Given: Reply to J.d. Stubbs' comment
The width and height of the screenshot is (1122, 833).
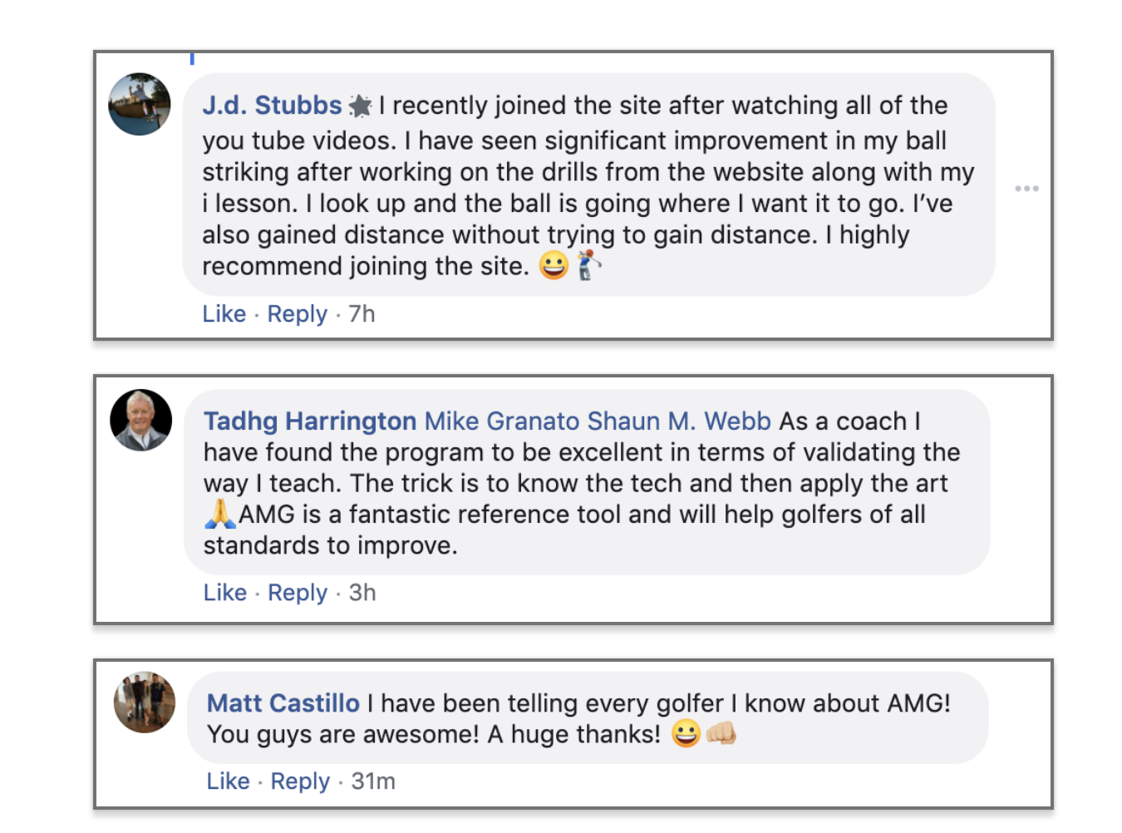Looking at the screenshot, I should pos(298,314).
